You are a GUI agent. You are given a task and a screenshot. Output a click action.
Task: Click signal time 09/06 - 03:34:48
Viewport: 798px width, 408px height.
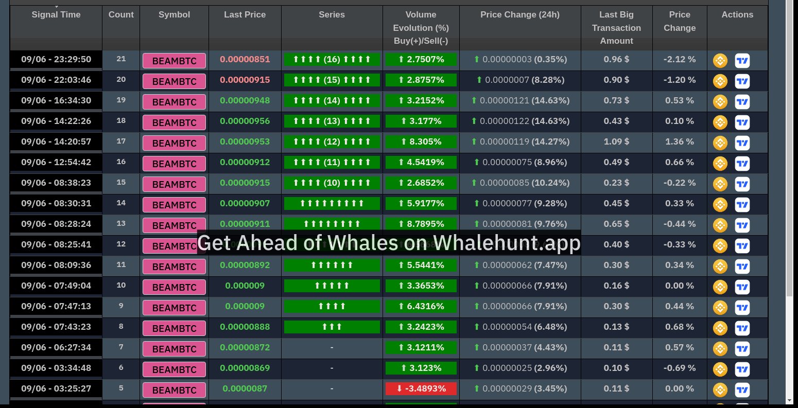(56, 368)
